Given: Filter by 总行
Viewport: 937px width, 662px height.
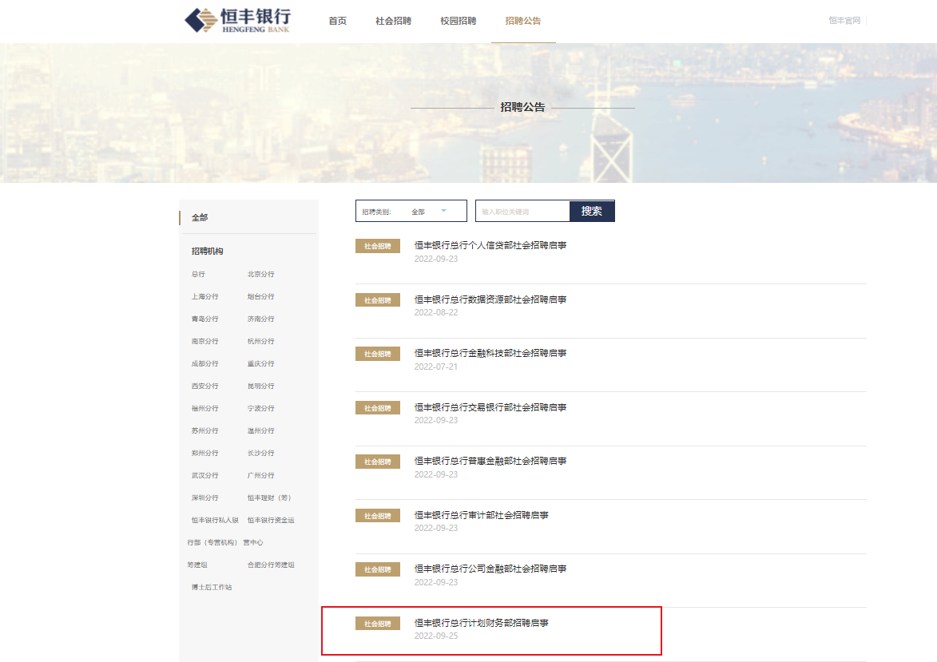Looking at the screenshot, I should tap(198, 274).
